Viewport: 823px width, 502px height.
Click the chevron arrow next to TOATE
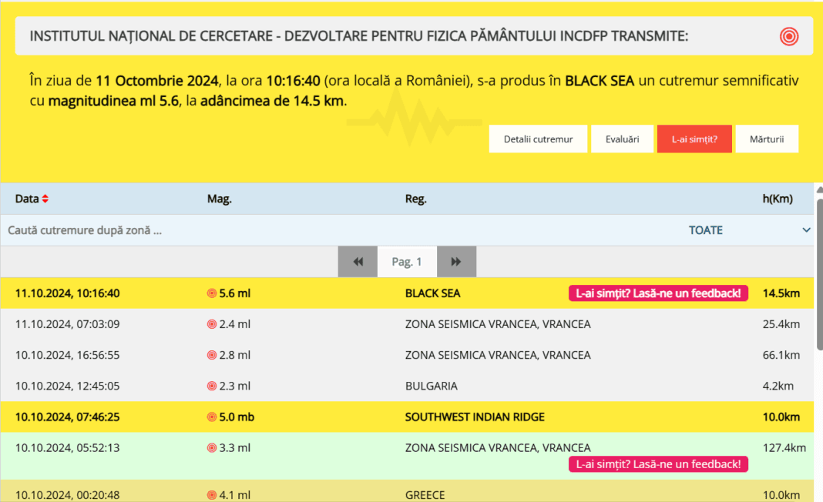click(x=807, y=229)
